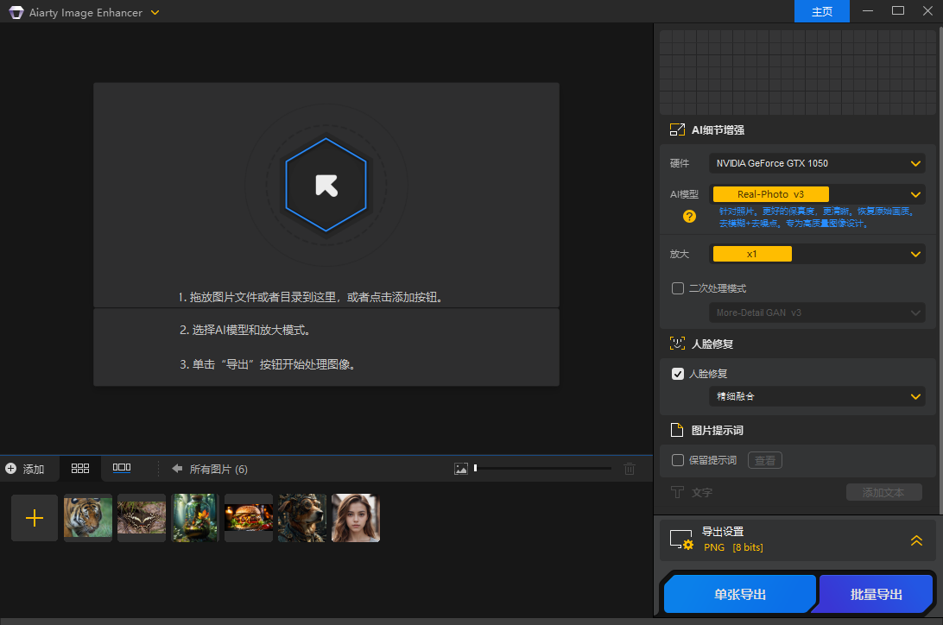Enable the 保留提示词 checkbox

678,460
